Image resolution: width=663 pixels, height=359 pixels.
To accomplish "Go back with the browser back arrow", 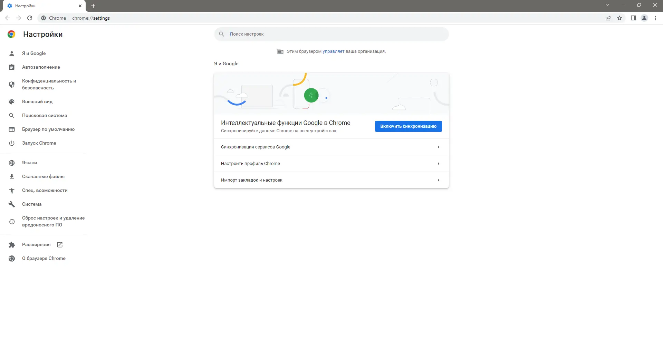I will pos(8,18).
